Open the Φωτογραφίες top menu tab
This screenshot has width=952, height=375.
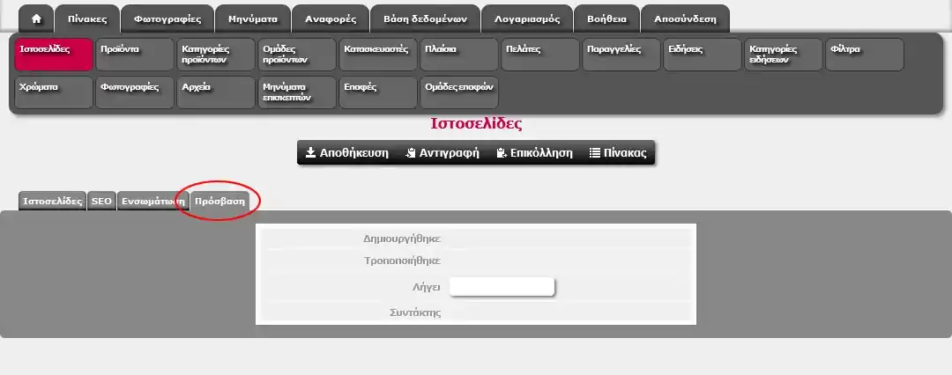pyautogui.click(x=167, y=18)
